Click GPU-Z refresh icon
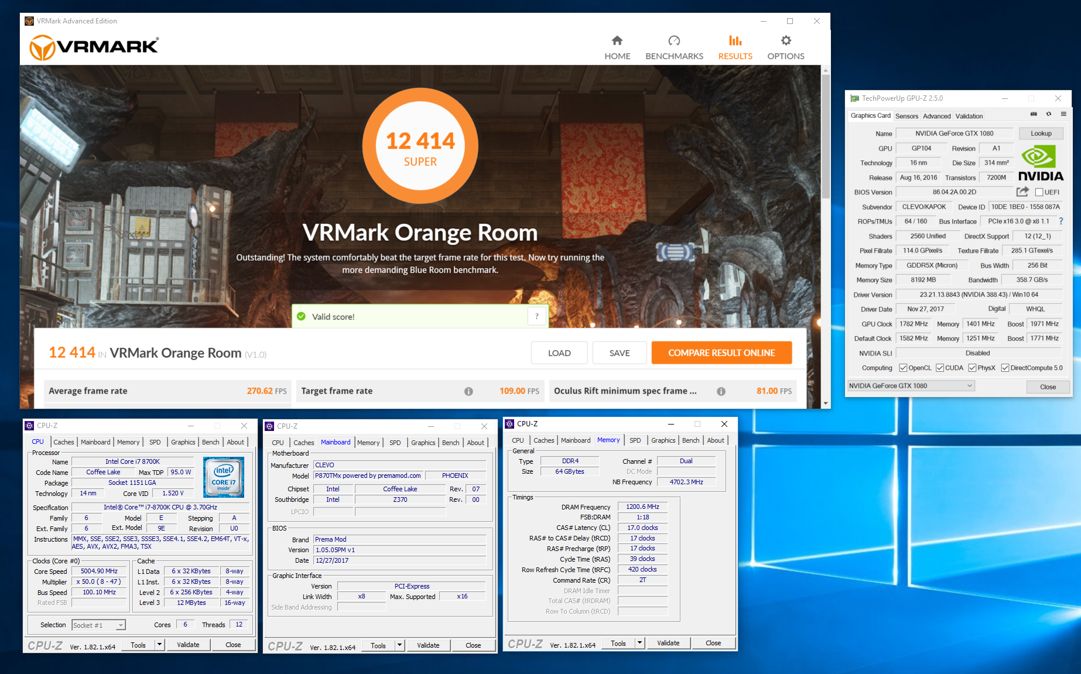This screenshot has height=674, width=1081. tap(1049, 114)
